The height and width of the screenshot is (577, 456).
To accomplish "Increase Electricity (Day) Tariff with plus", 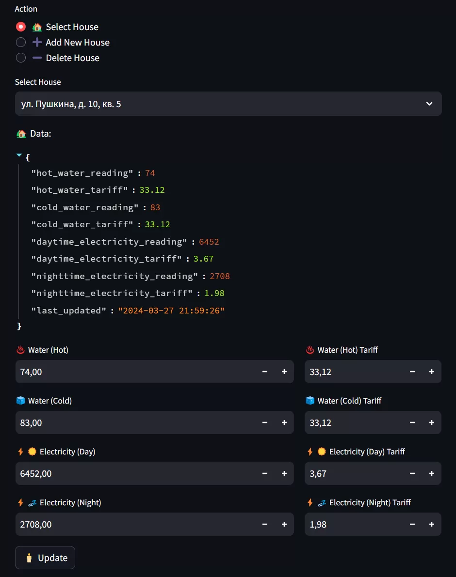I will [x=432, y=473].
